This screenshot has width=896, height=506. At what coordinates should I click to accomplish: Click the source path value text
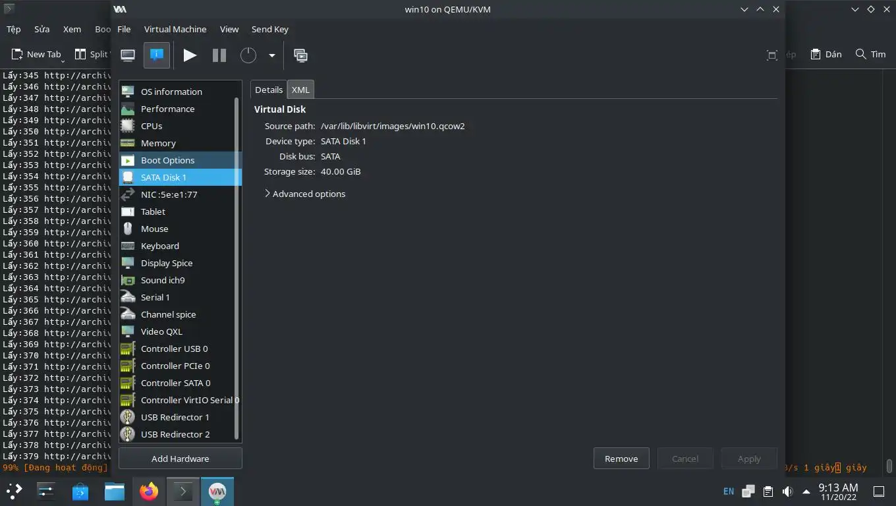393,126
